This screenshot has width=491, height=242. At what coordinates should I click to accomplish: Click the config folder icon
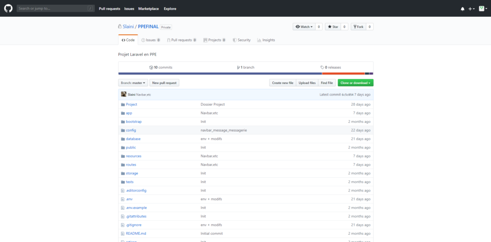point(123,131)
